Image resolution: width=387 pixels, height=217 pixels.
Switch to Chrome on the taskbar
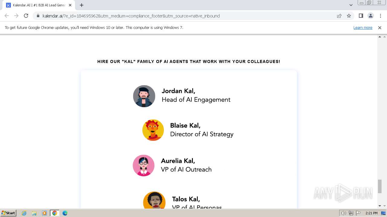coord(54,213)
